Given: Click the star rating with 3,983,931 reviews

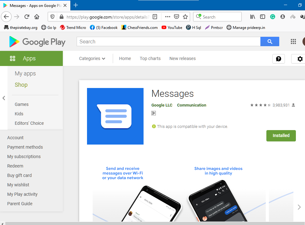Looking at the screenshot, I should pyautogui.click(x=272, y=105).
